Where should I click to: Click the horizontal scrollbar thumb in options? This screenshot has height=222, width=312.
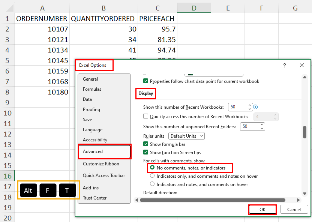tap(213, 200)
